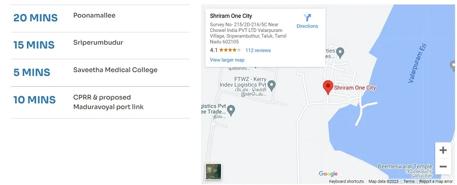This screenshot has height=185, width=457.
Task: Click the Google logo on map
Action: [x=328, y=174]
